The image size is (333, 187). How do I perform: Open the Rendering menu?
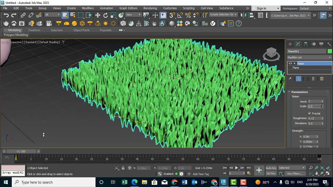tap(150, 8)
